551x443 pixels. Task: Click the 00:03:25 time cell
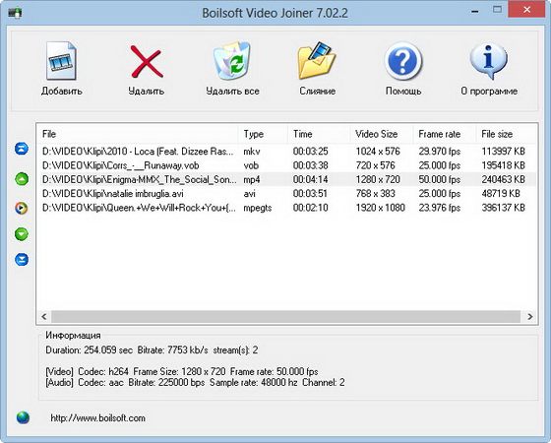(310, 152)
